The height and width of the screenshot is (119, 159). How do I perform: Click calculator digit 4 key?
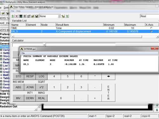click(54, 76)
